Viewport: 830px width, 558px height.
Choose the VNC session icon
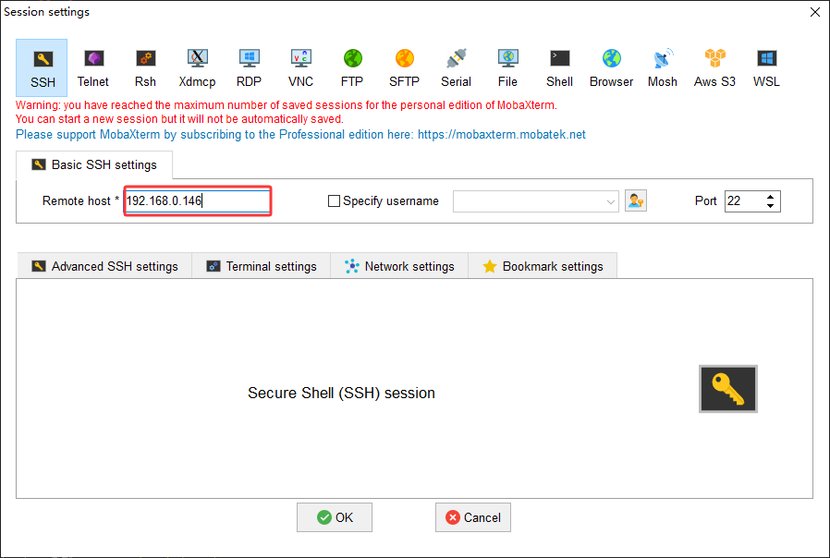coord(300,67)
